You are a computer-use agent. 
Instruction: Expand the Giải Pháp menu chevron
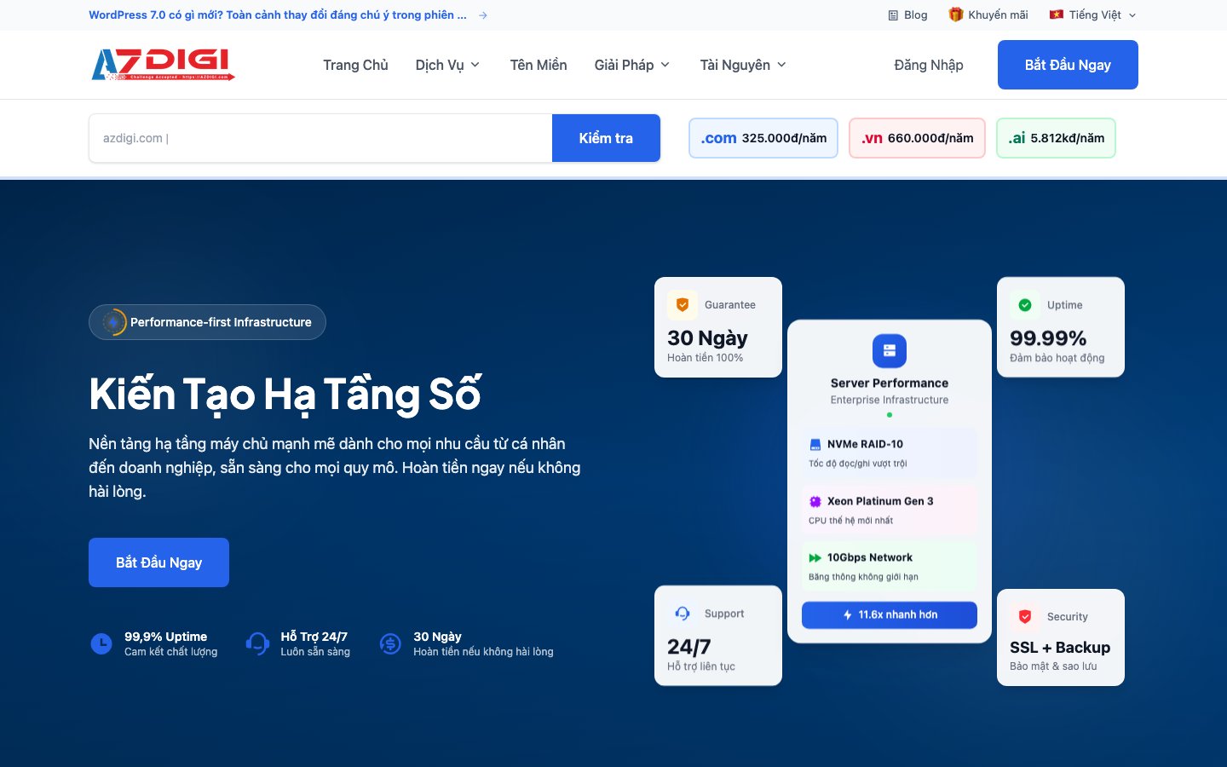(x=665, y=65)
